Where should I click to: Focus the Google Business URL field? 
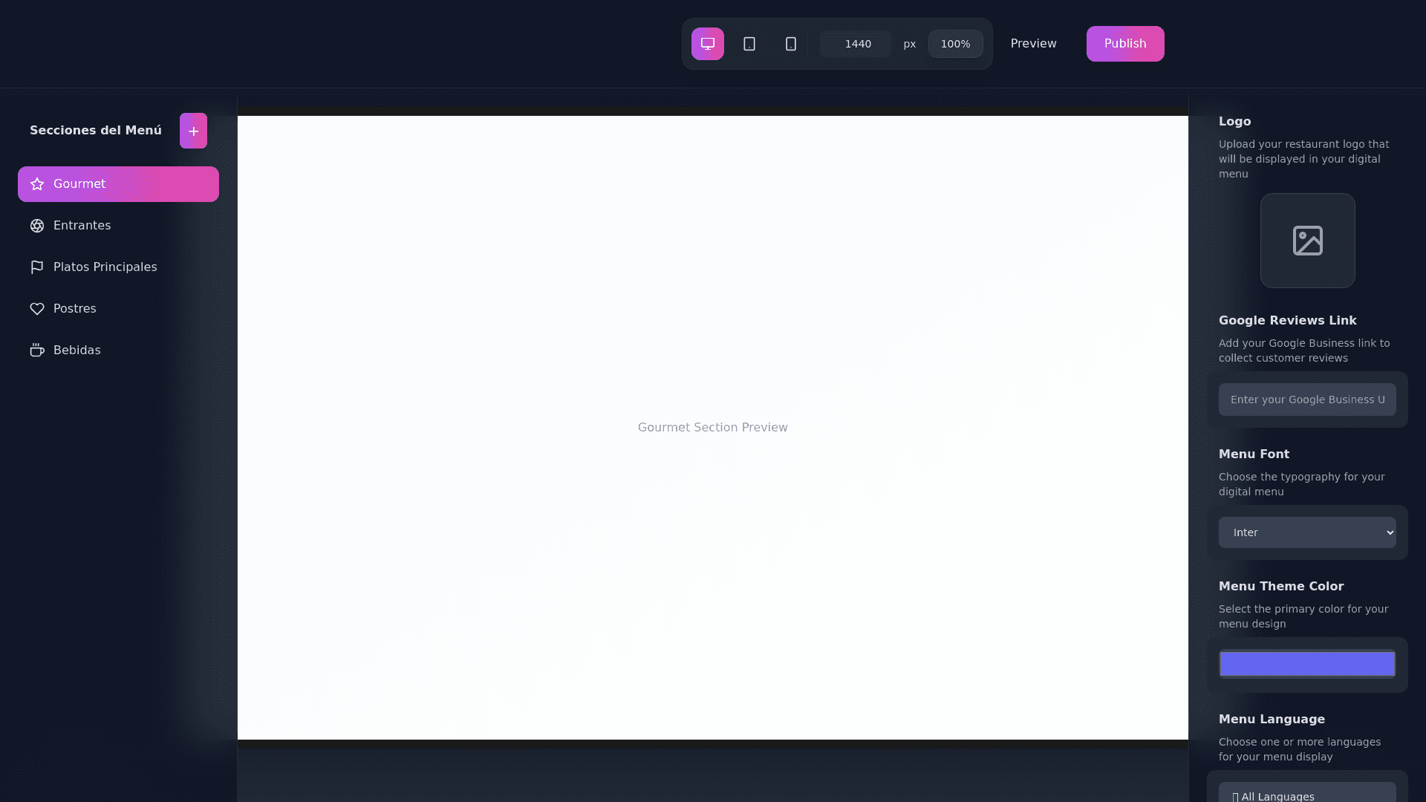pos(1306,400)
